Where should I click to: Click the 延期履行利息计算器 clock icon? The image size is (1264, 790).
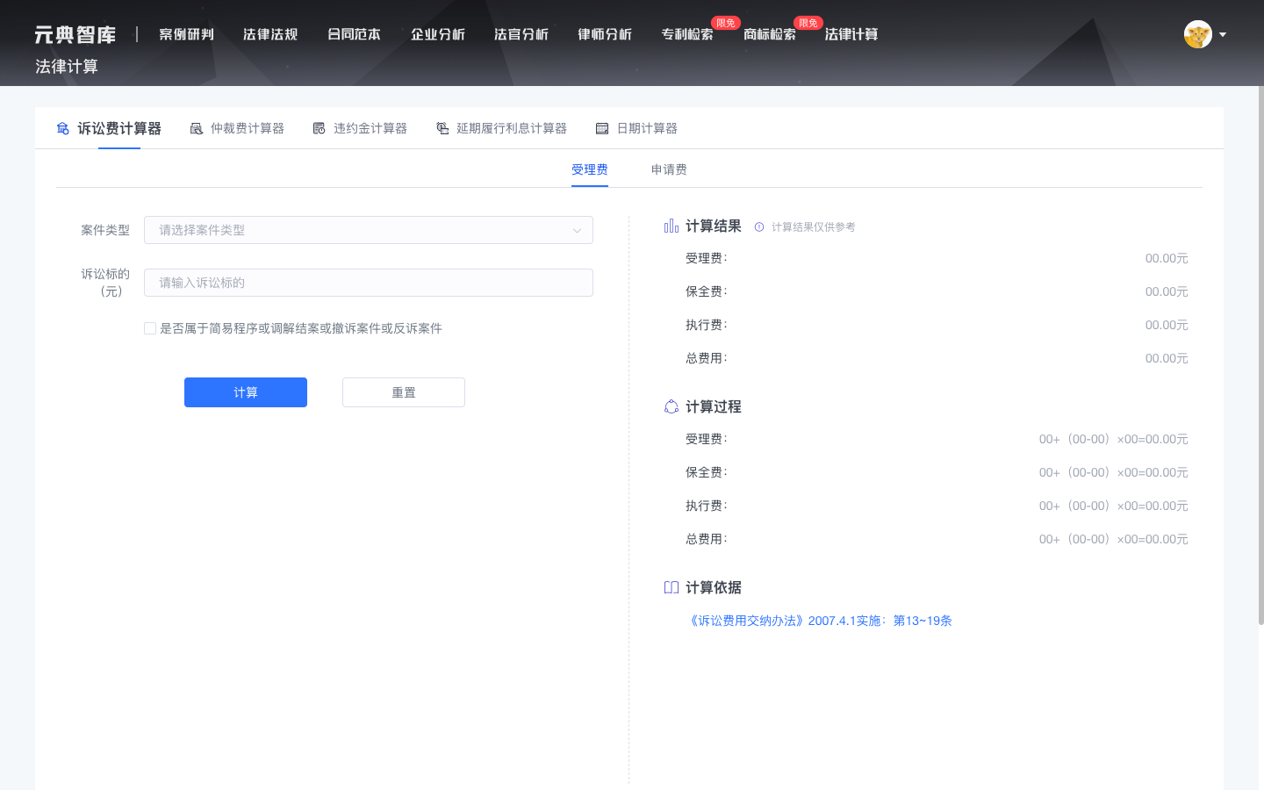[x=442, y=127]
